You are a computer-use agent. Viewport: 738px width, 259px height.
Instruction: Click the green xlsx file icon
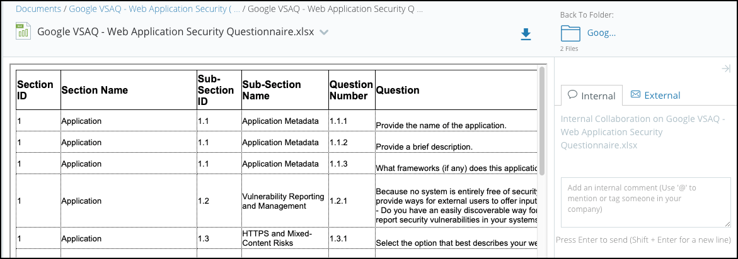23,32
